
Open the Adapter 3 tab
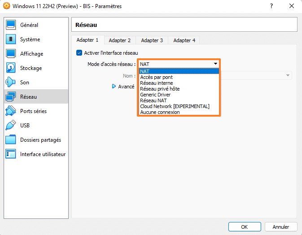click(152, 40)
